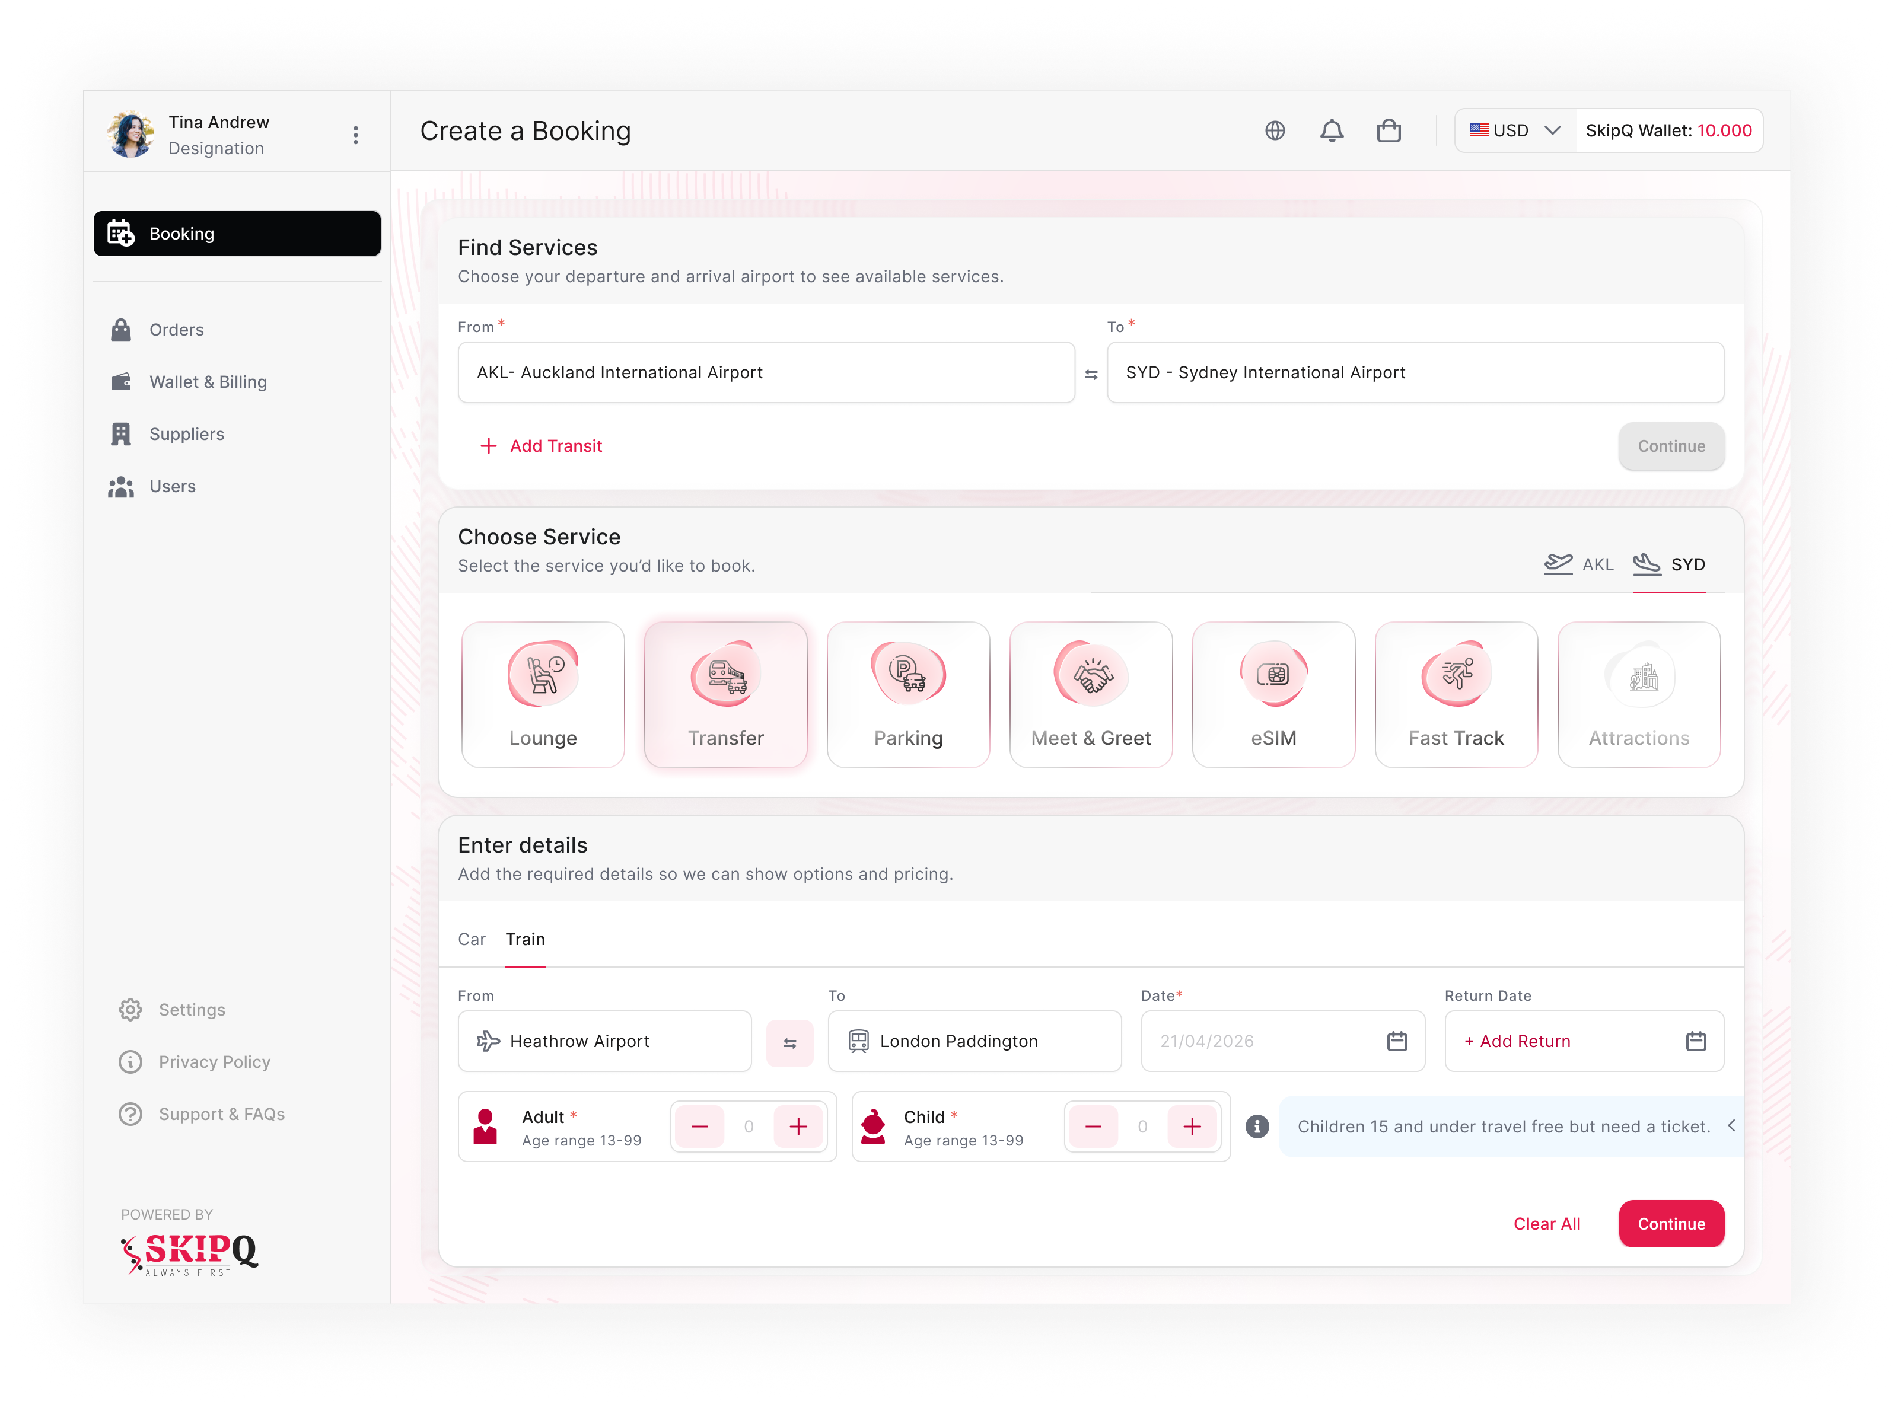Image resolution: width=1898 pixels, height=1404 pixels.
Task: Click the Heathrow Airport From field
Action: [x=604, y=1042]
